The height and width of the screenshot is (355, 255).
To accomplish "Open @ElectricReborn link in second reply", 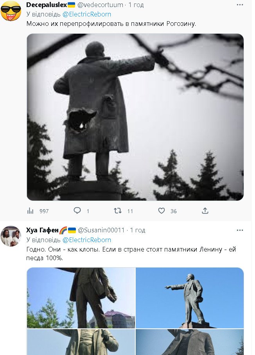I will 87,240.
